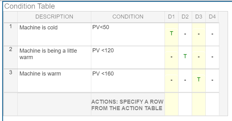The width and height of the screenshot is (232, 121).
Task: Edit the Machine is warm description
Action: tap(54, 80)
